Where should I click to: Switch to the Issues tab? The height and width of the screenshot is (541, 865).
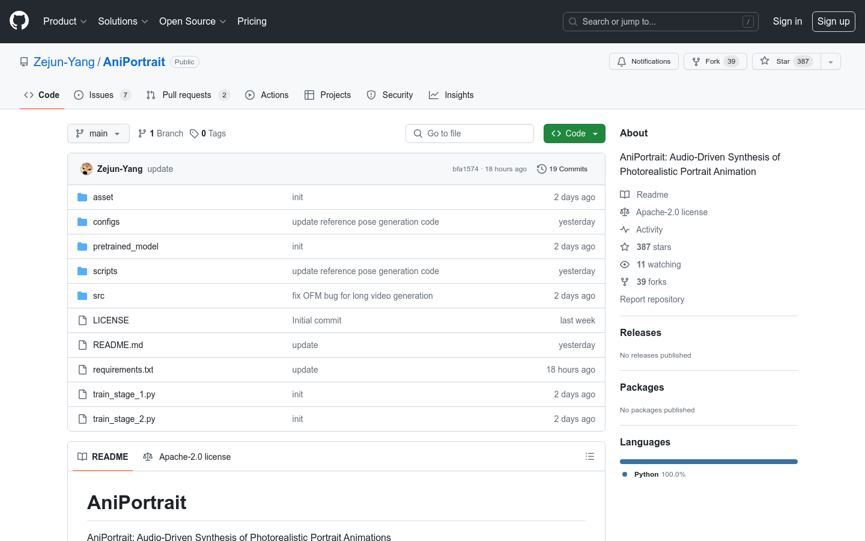(x=102, y=95)
